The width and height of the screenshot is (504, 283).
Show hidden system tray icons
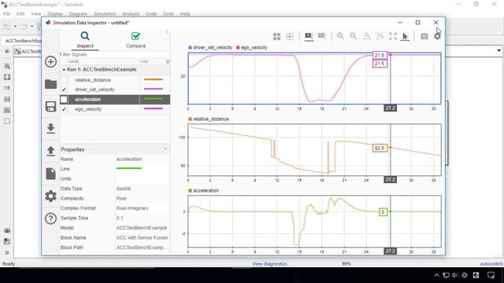point(436,275)
